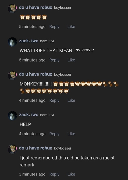
Task: Like the racist remark comment
Action: (x=71, y=174)
